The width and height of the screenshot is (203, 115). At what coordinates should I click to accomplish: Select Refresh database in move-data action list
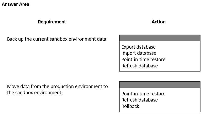click(140, 100)
